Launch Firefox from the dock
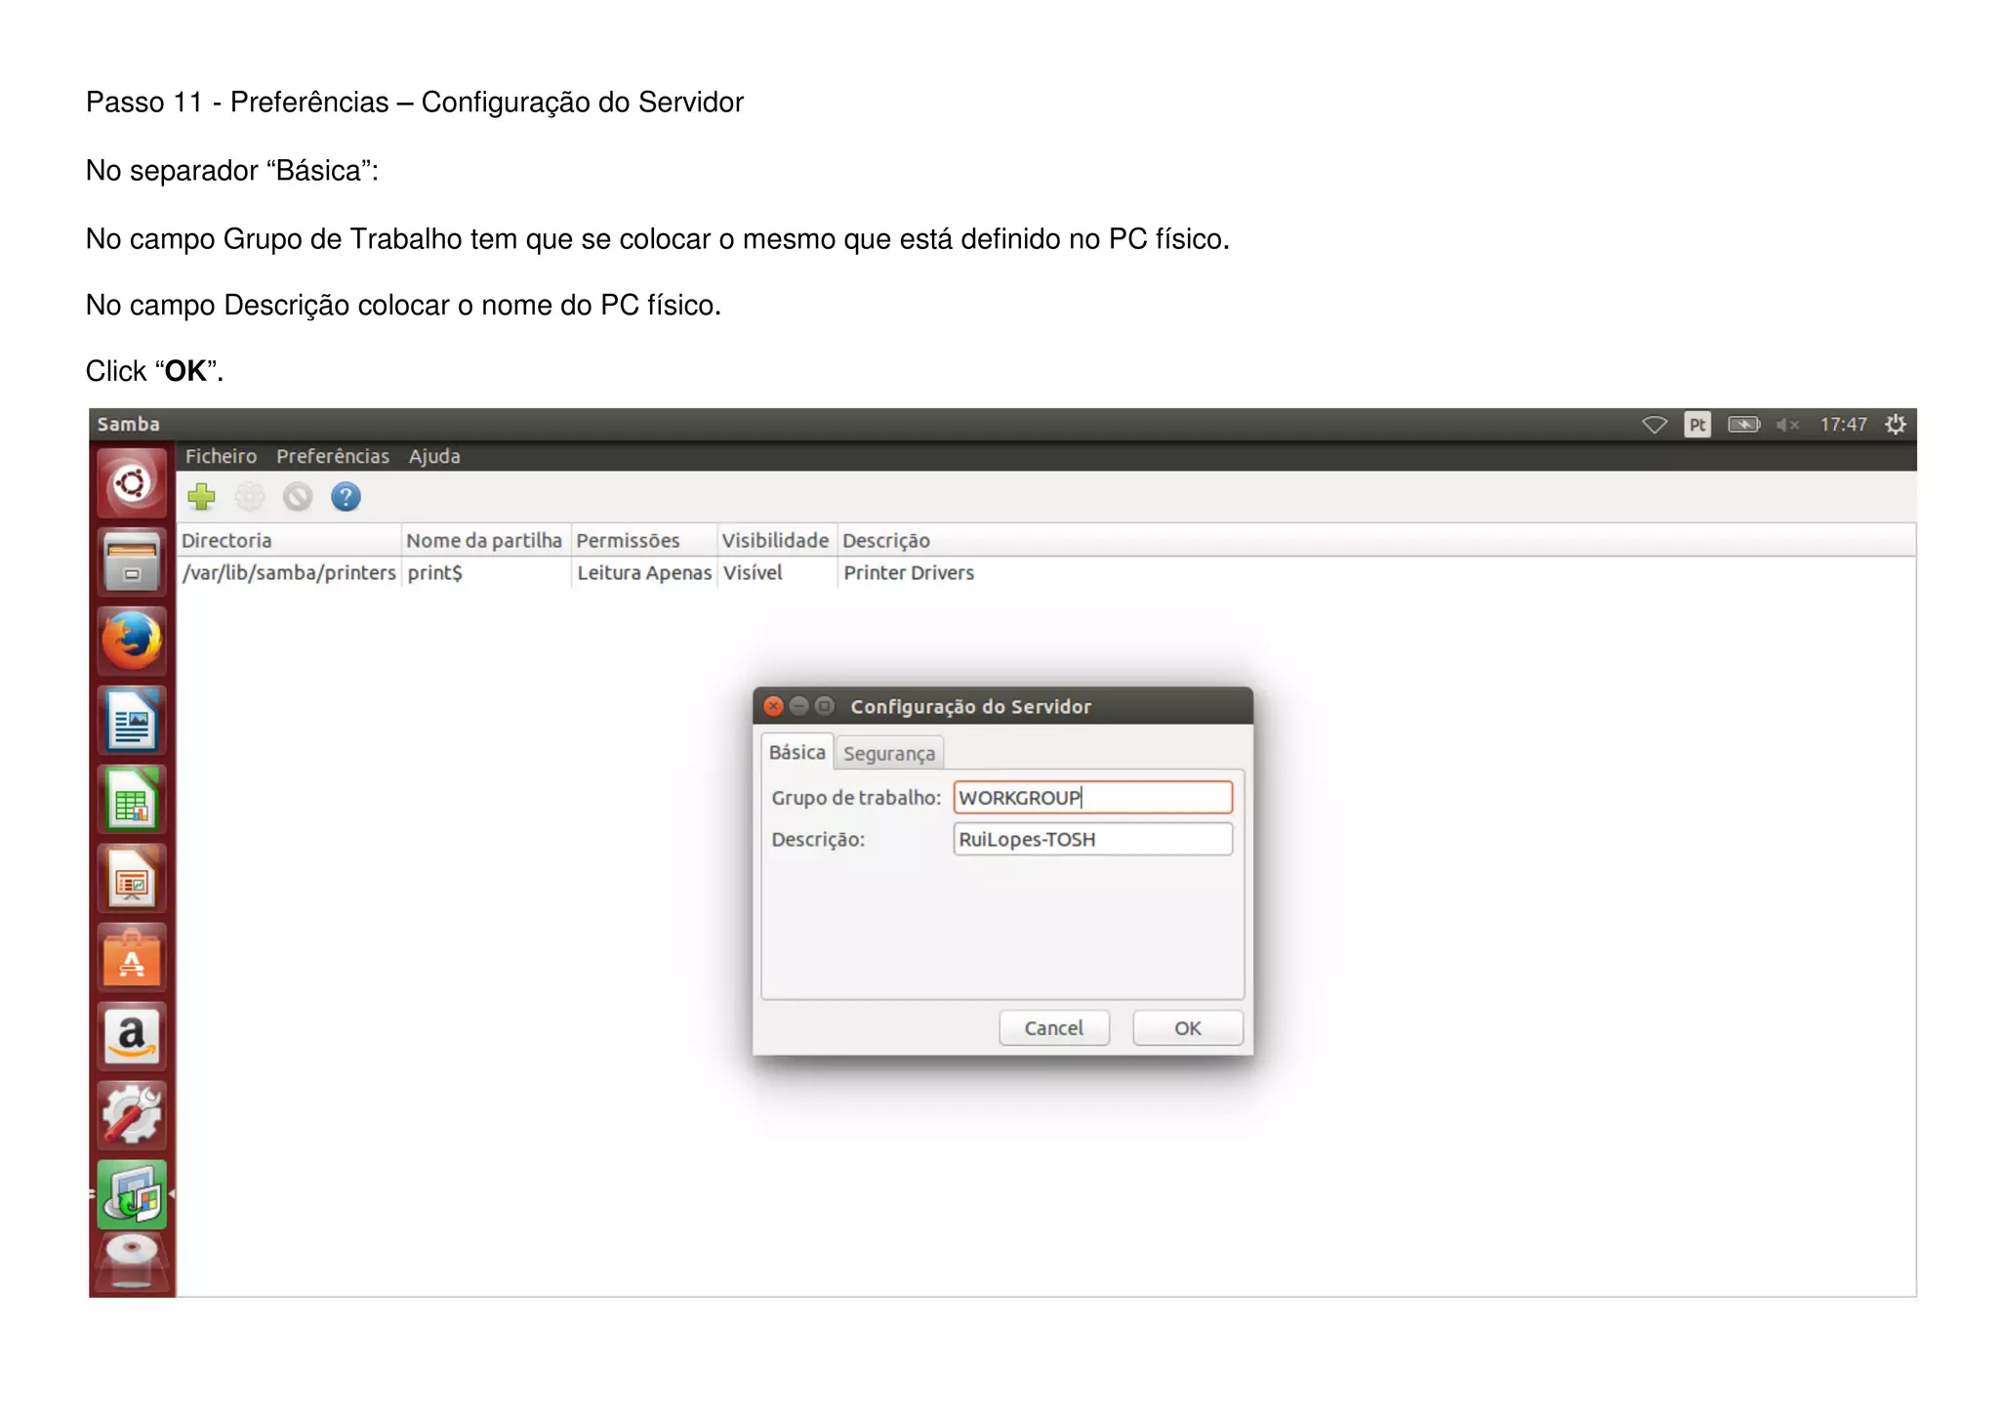 [132, 642]
